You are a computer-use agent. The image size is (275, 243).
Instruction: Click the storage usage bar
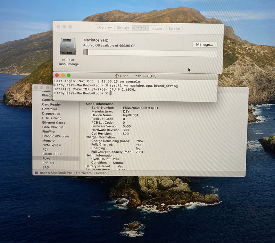pos(150,53)
